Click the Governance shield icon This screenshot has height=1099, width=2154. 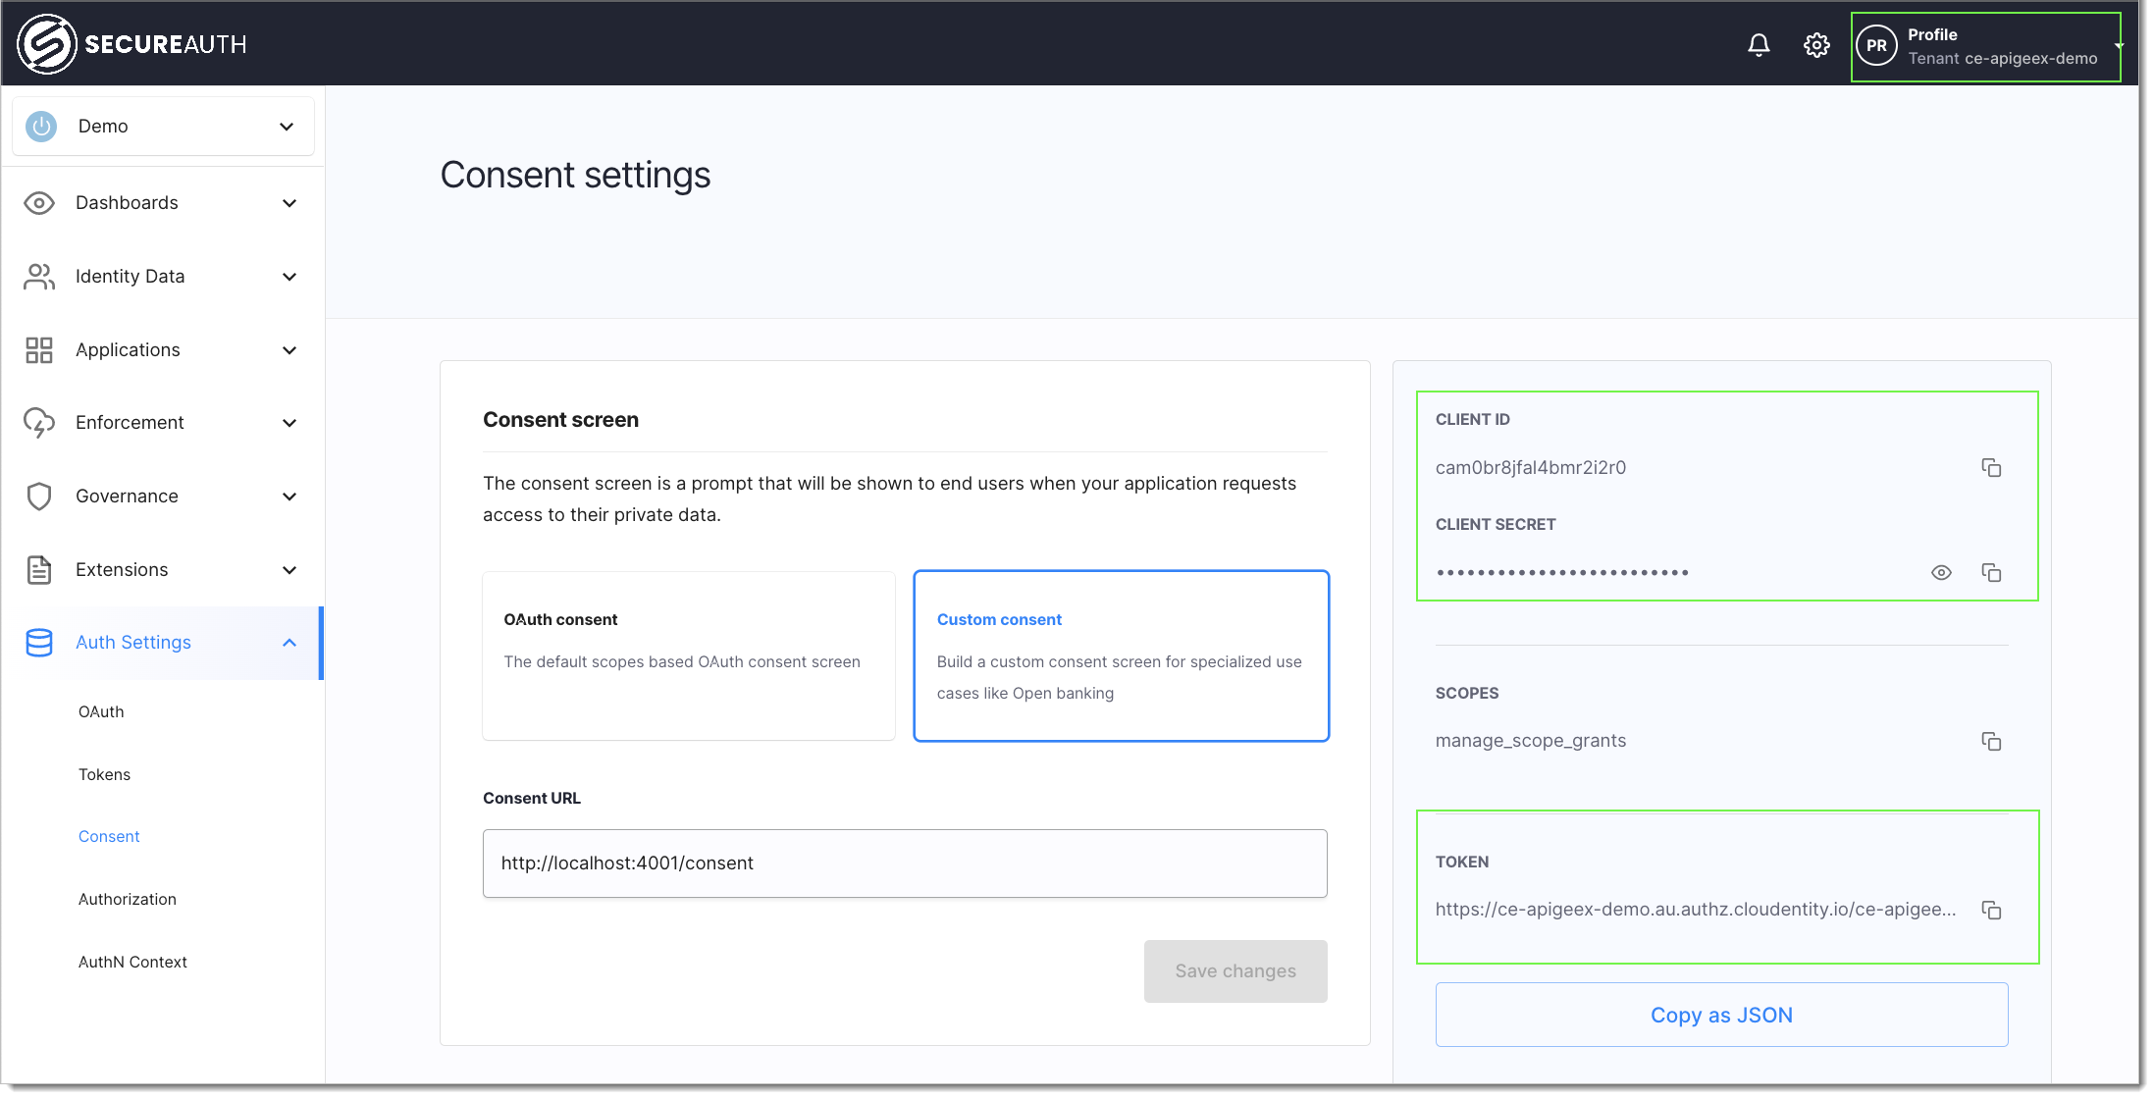[x=39, y=497]
